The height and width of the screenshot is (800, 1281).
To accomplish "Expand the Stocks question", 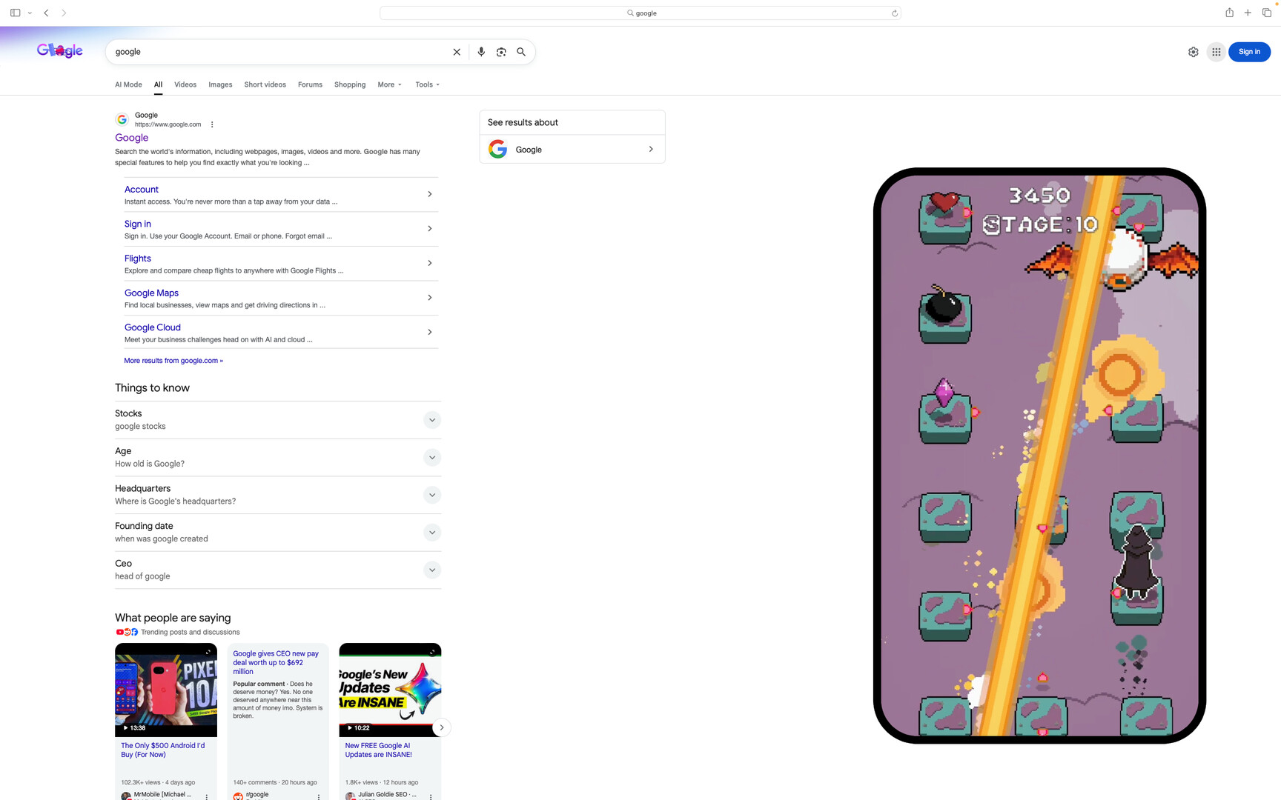I will [x=431, y=420].
